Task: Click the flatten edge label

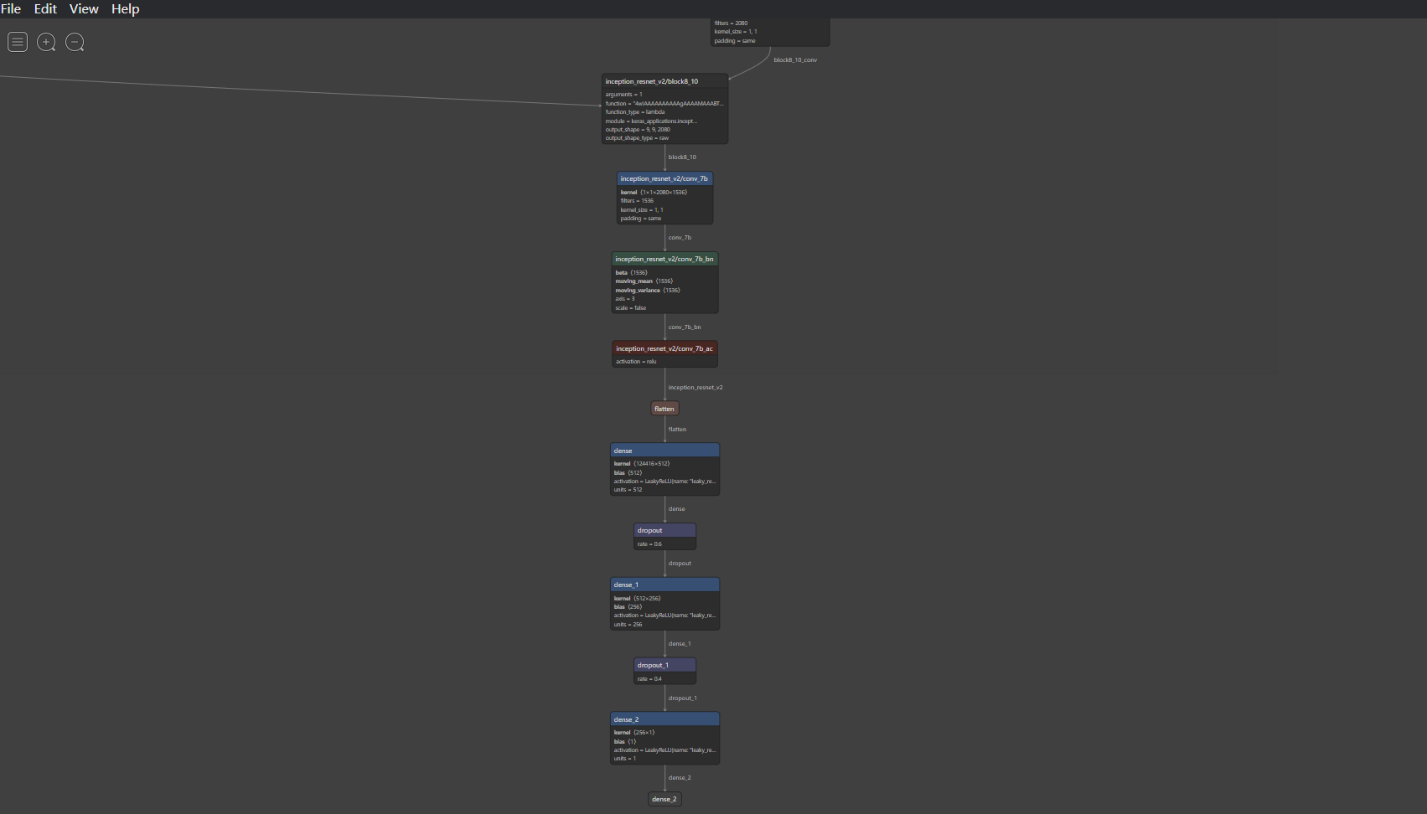Action: point(677,430)
